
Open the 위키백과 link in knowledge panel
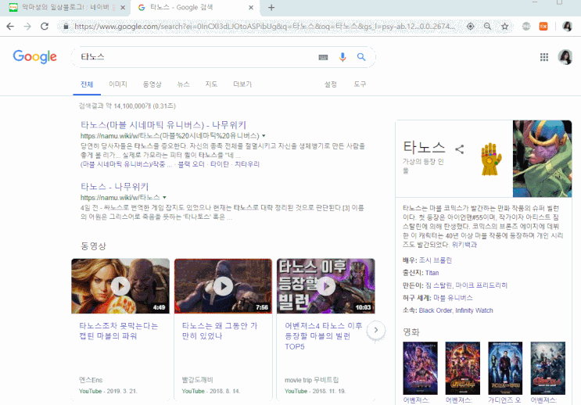pyautogui.click(x=464, y=245)
